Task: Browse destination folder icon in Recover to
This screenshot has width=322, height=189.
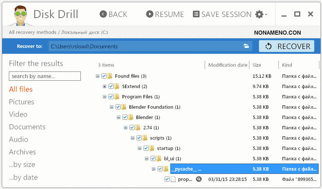Action: (x=246, y=46)
